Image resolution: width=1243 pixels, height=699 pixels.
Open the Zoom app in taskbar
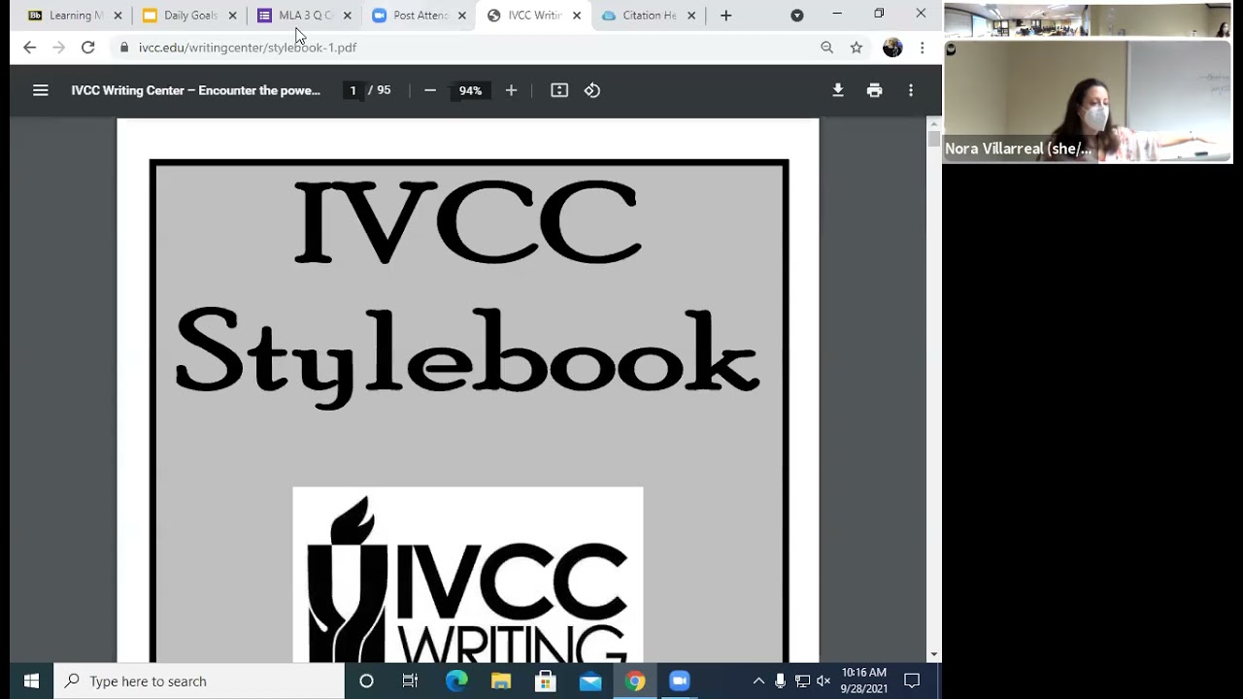pos(679,681)
